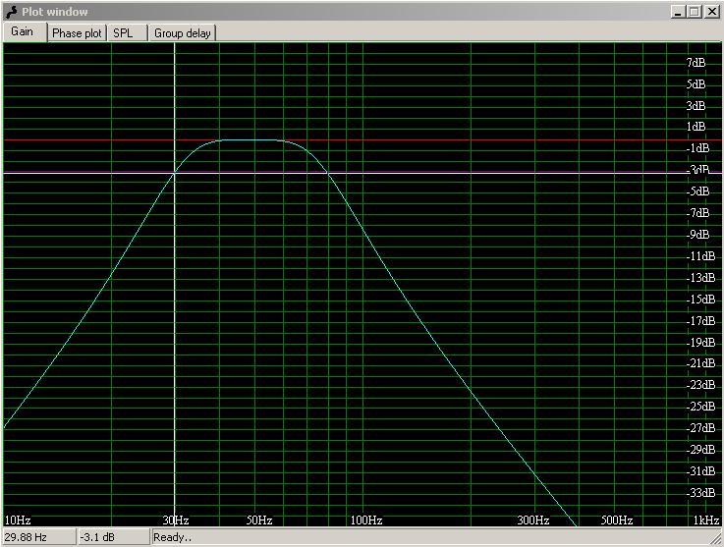Select the SPL tab
The width and height of the screenshot is (724, 547).
[x=127, y=33]
